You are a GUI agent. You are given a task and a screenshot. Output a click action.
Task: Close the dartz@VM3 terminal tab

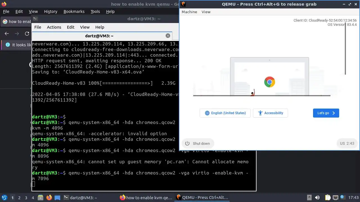(168, 36)
